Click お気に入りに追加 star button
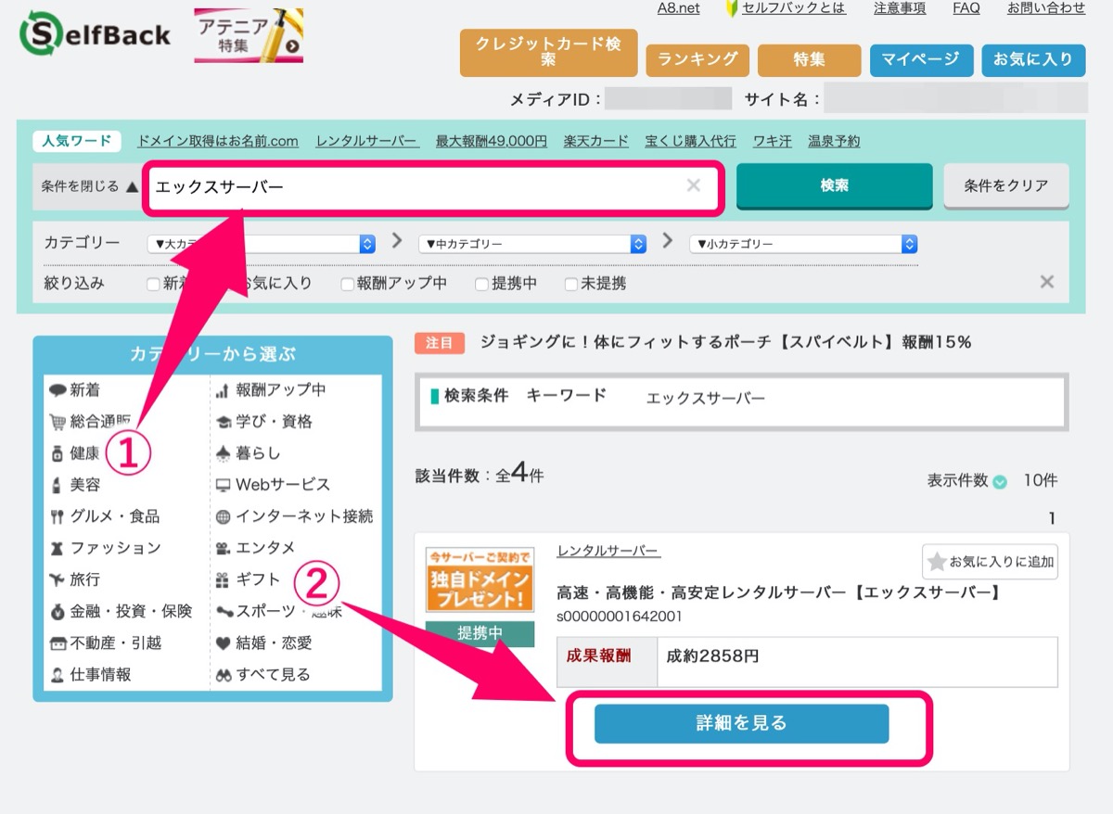The height and width of the screenshot is (814, 1113). click(x=991, y=562)
